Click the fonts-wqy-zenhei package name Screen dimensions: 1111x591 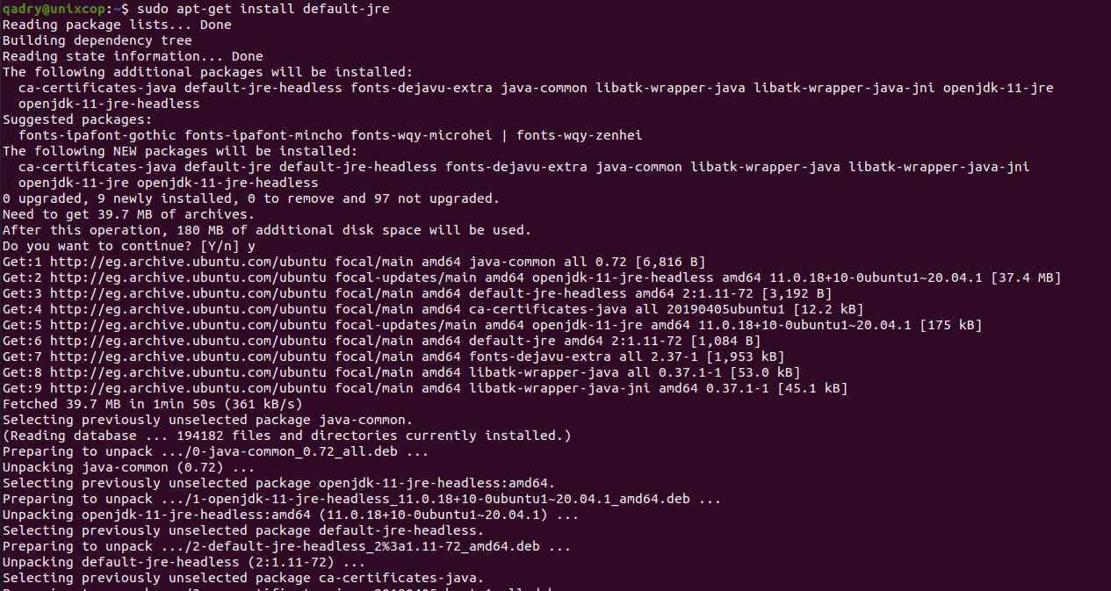tap(580, 135)
